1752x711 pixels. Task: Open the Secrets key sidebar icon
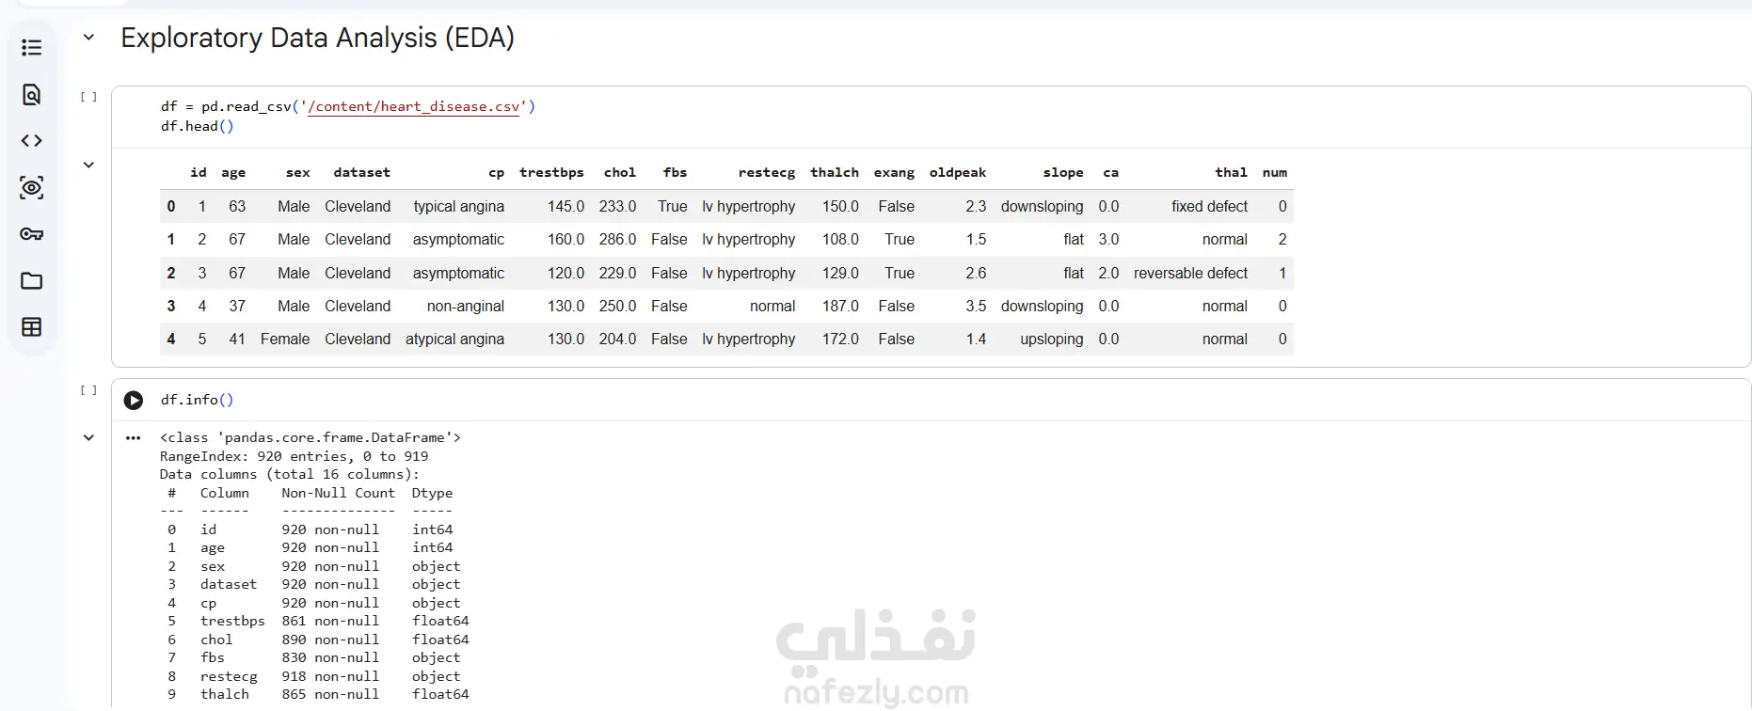click(31, 234)
